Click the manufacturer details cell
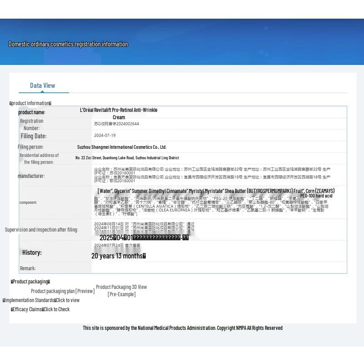364x364 pixels. pos(212,175)
